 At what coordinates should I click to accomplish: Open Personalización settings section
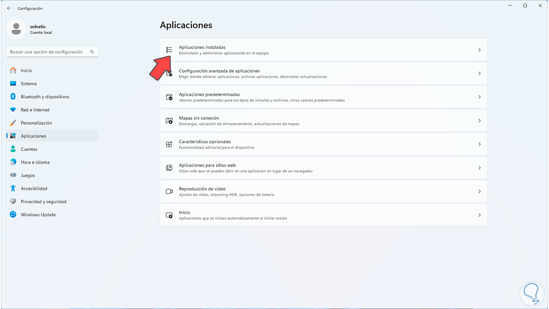pos(36,123)
